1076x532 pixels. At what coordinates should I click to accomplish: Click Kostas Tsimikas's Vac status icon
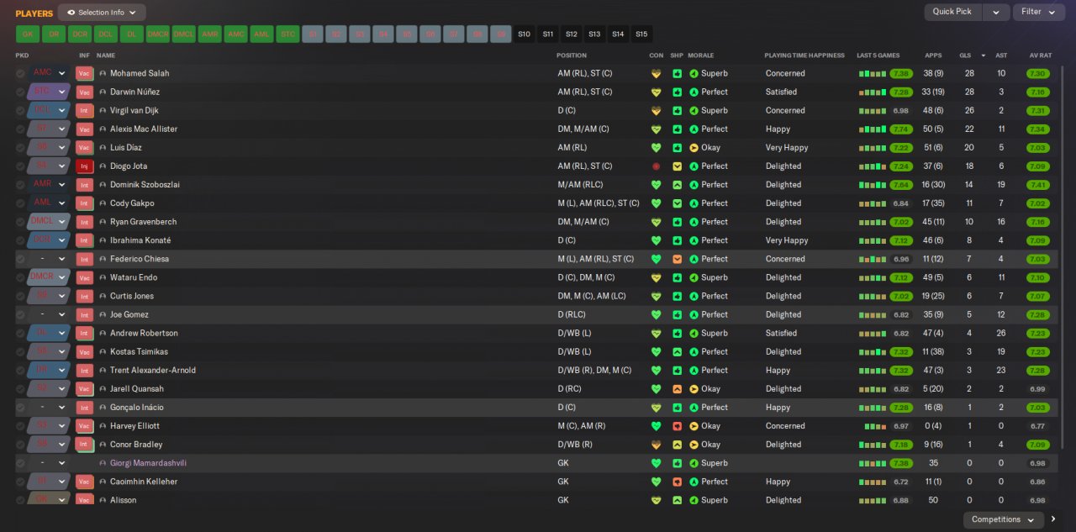coord(84,352)
